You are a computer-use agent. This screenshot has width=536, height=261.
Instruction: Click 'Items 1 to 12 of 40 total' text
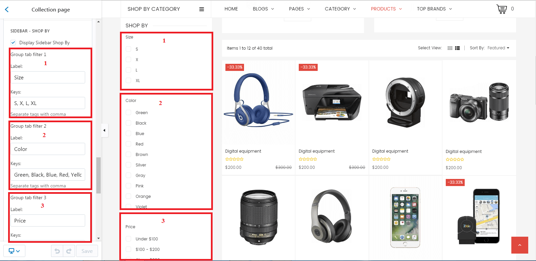pos(249,48)
